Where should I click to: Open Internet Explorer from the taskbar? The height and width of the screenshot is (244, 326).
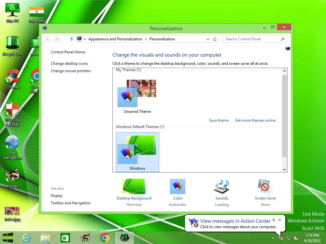(26, 238)
